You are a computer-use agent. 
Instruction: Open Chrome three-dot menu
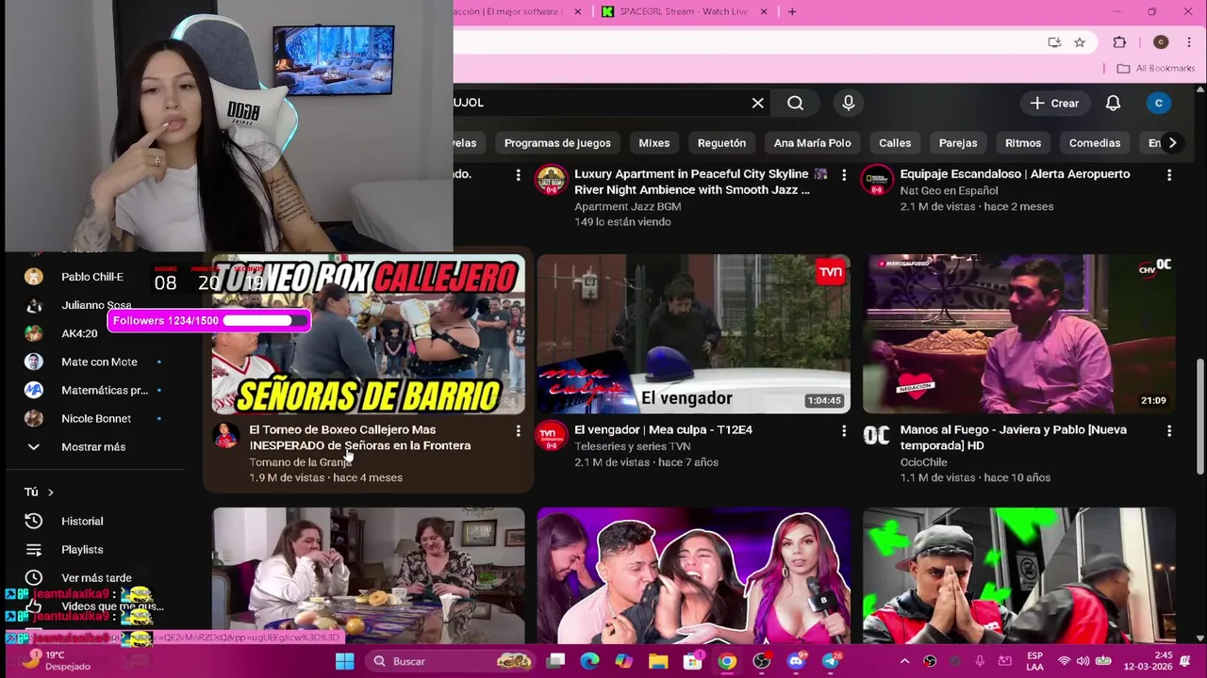[1189, 42]
